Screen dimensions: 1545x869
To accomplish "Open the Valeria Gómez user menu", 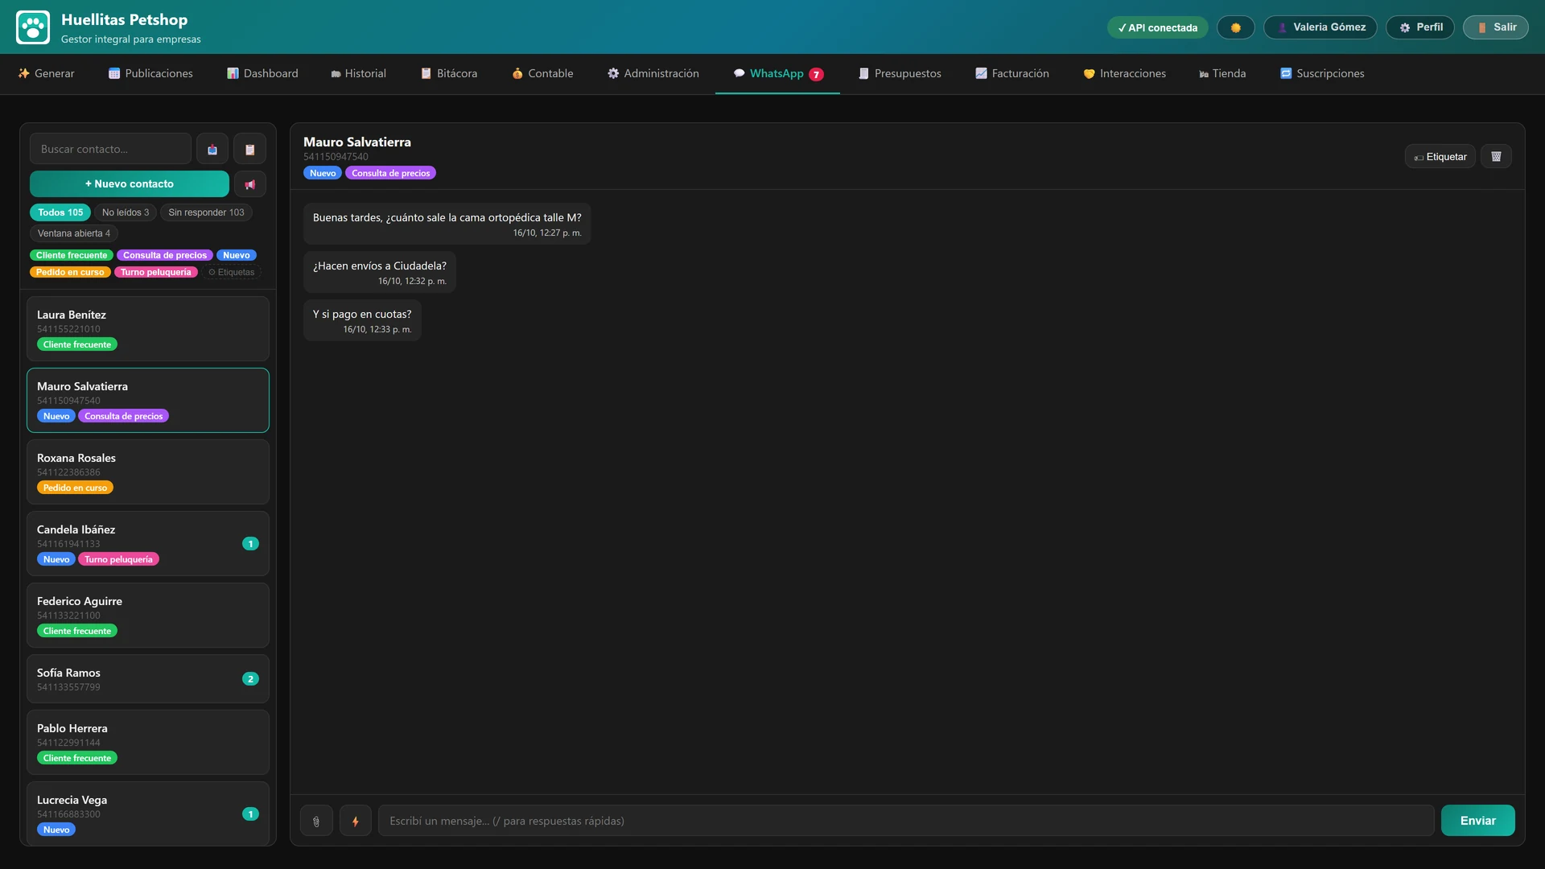I will (x=1320, y=27).
